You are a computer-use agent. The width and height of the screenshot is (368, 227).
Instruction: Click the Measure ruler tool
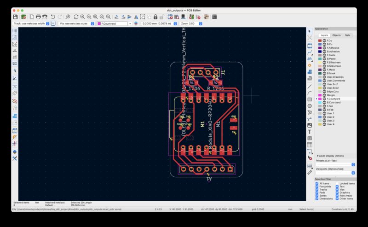point(310,172)
